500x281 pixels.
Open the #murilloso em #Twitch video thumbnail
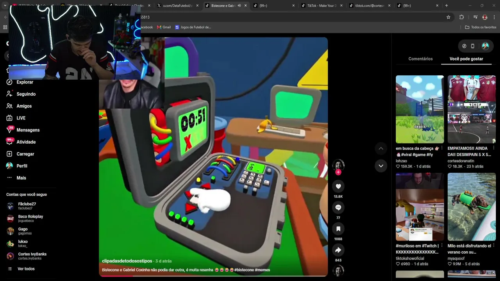420,207
